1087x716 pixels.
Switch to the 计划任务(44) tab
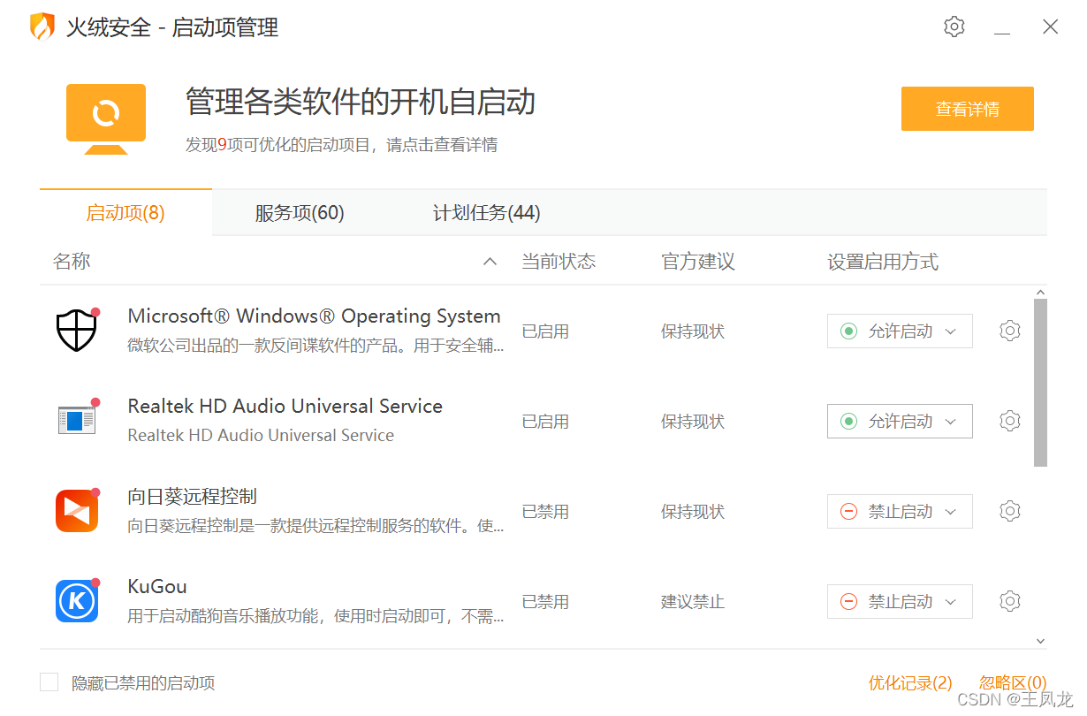(486, 212)
